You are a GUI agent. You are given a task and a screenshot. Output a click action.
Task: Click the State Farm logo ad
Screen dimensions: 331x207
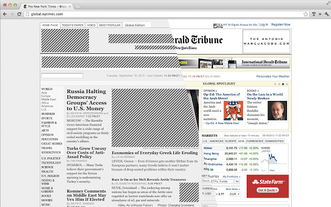click(268, 182)
